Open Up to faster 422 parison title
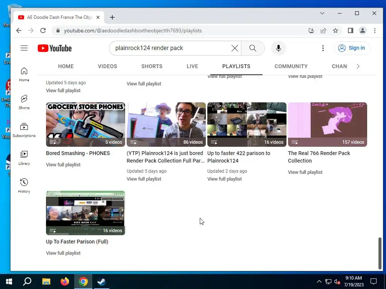 [239, 157]
